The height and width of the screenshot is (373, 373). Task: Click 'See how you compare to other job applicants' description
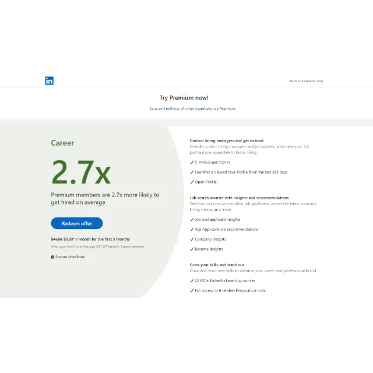pyautogui.click(x=253, y=206)
